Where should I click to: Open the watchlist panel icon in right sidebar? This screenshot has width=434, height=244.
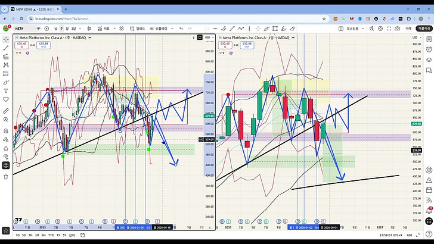[429, 39]
